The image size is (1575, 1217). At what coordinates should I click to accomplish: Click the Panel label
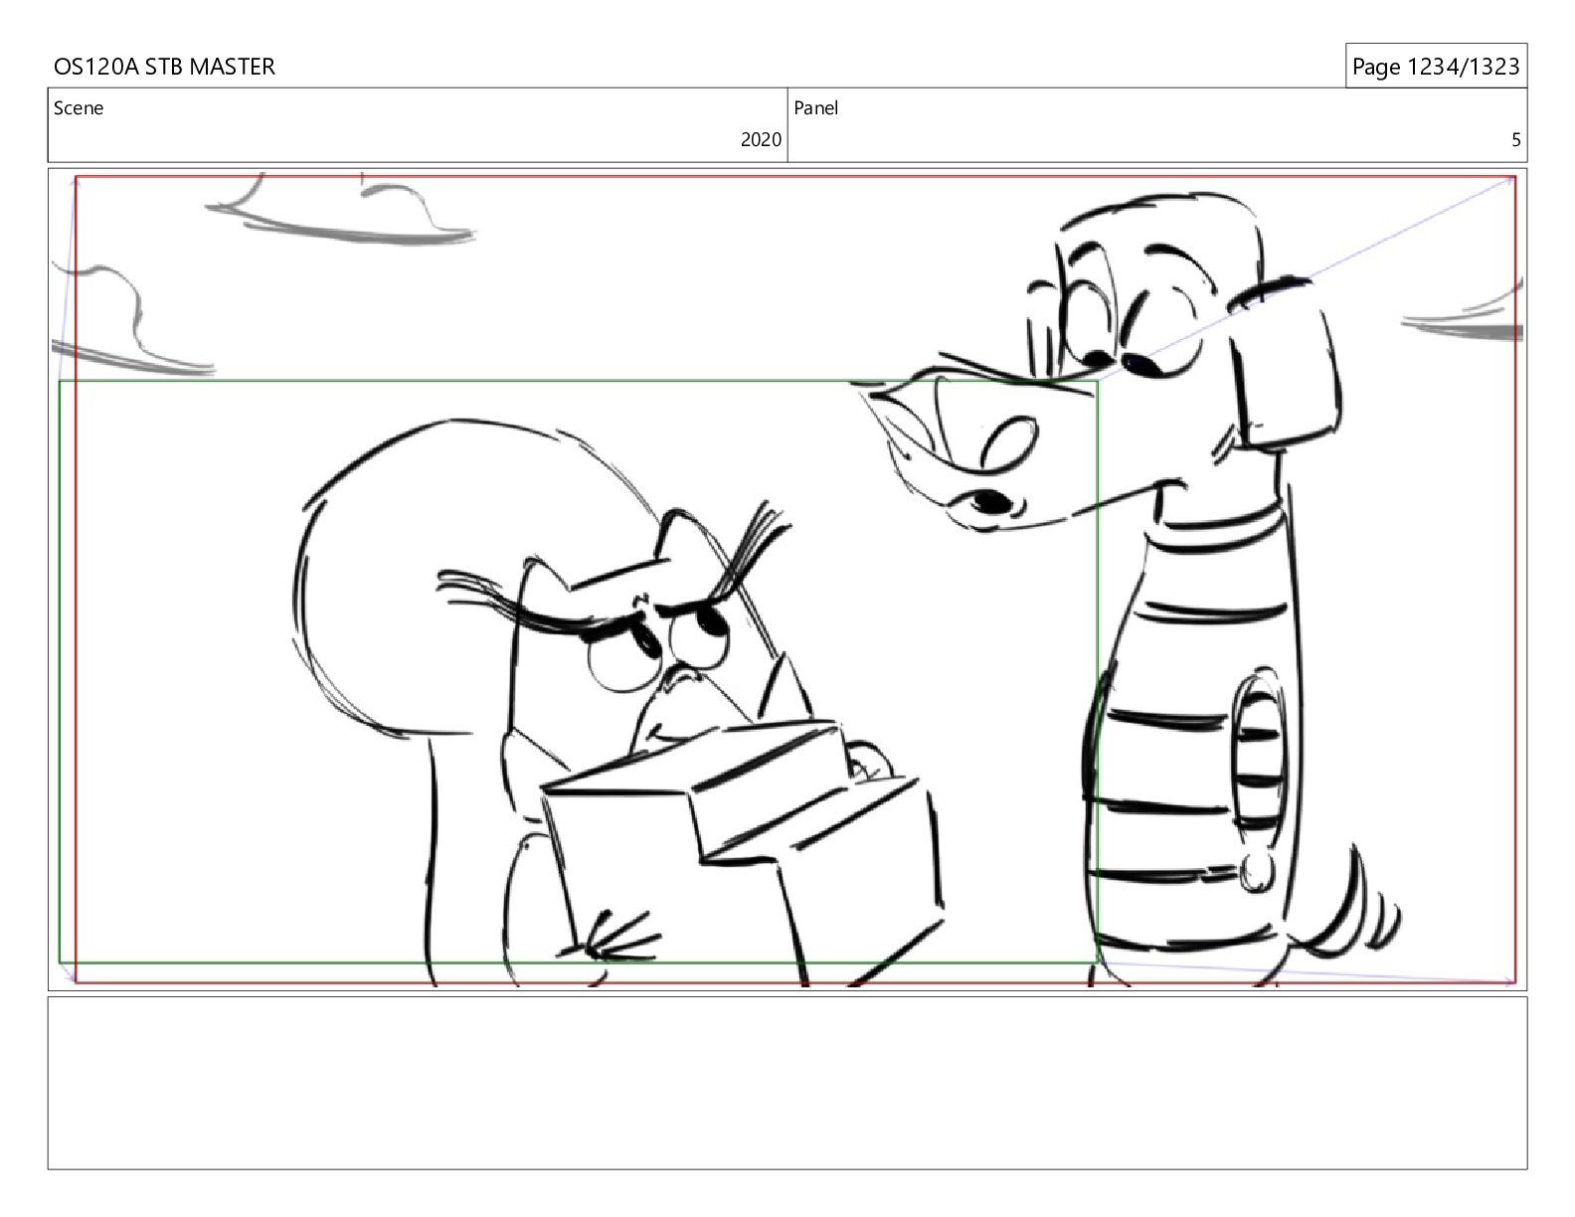(x=816, y=108)
